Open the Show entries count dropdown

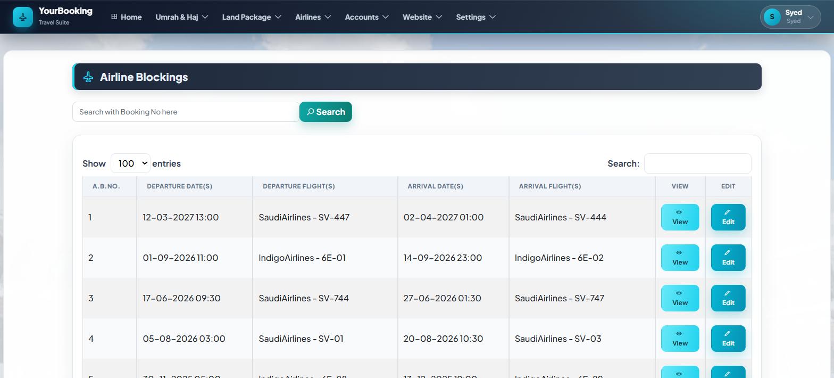130,163
